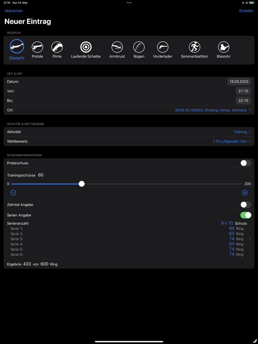Screen dimensions: 258x344
Task: Tap Erstellen to create entry
Action: click(x=246, y=11)
